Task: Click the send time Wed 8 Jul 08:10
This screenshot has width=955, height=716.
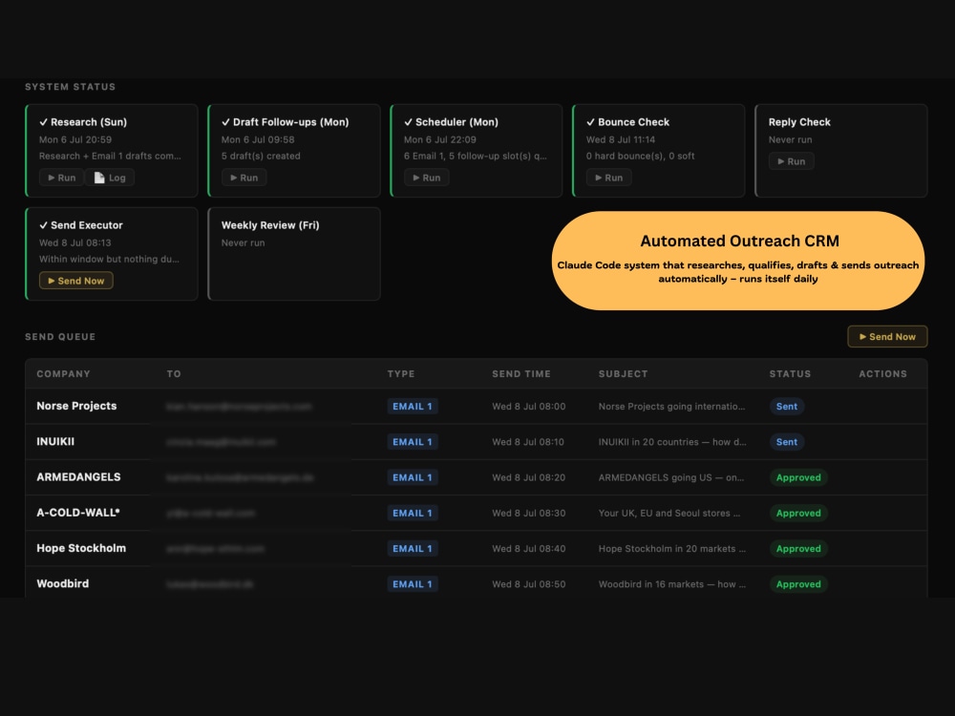Action: (528, 442)
